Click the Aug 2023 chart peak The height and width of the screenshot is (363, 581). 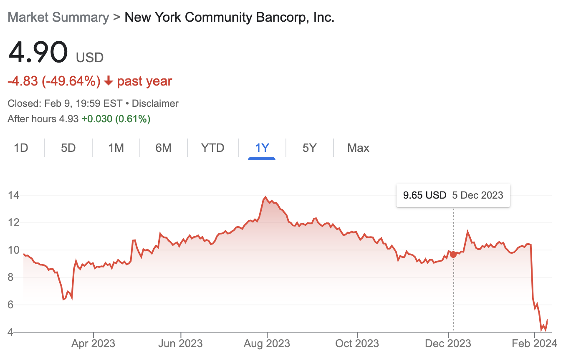point(265,197)
